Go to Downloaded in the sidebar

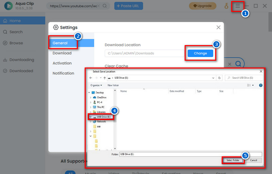(21, 71)
